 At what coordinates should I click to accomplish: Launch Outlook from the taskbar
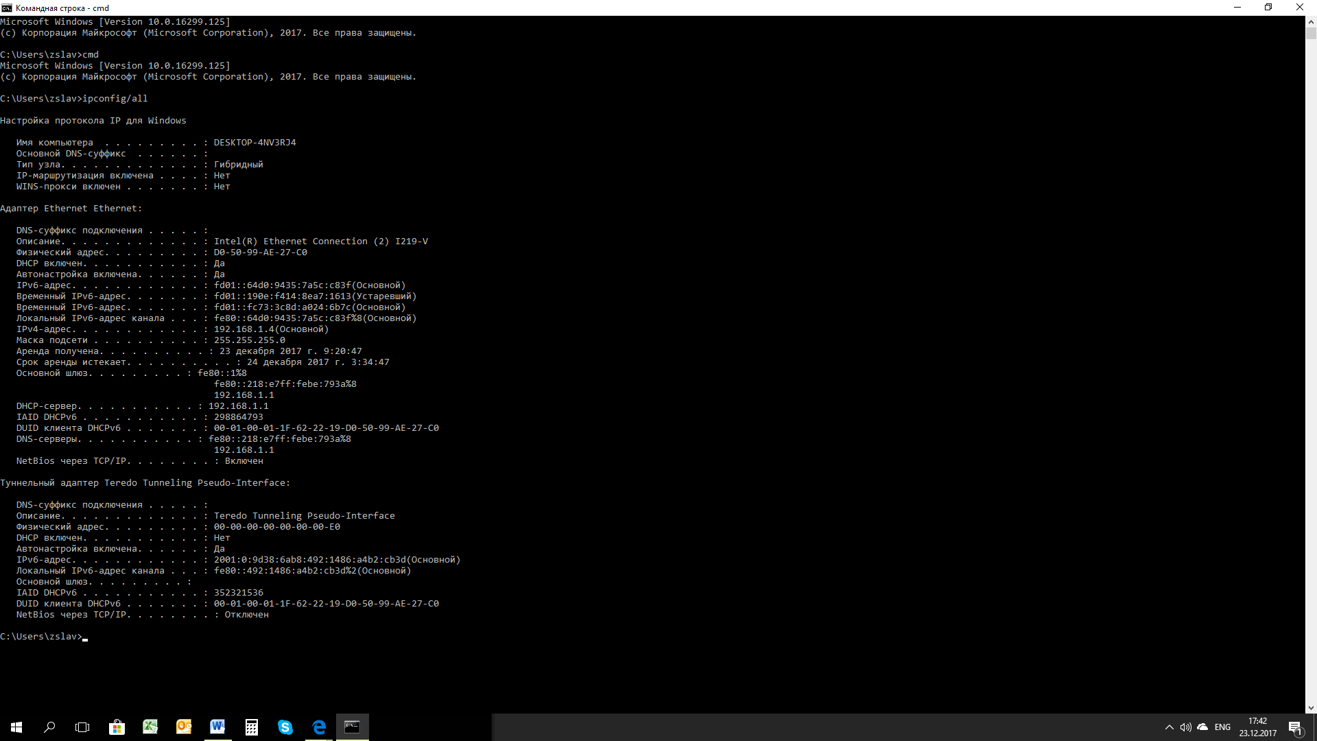[184, 727]
